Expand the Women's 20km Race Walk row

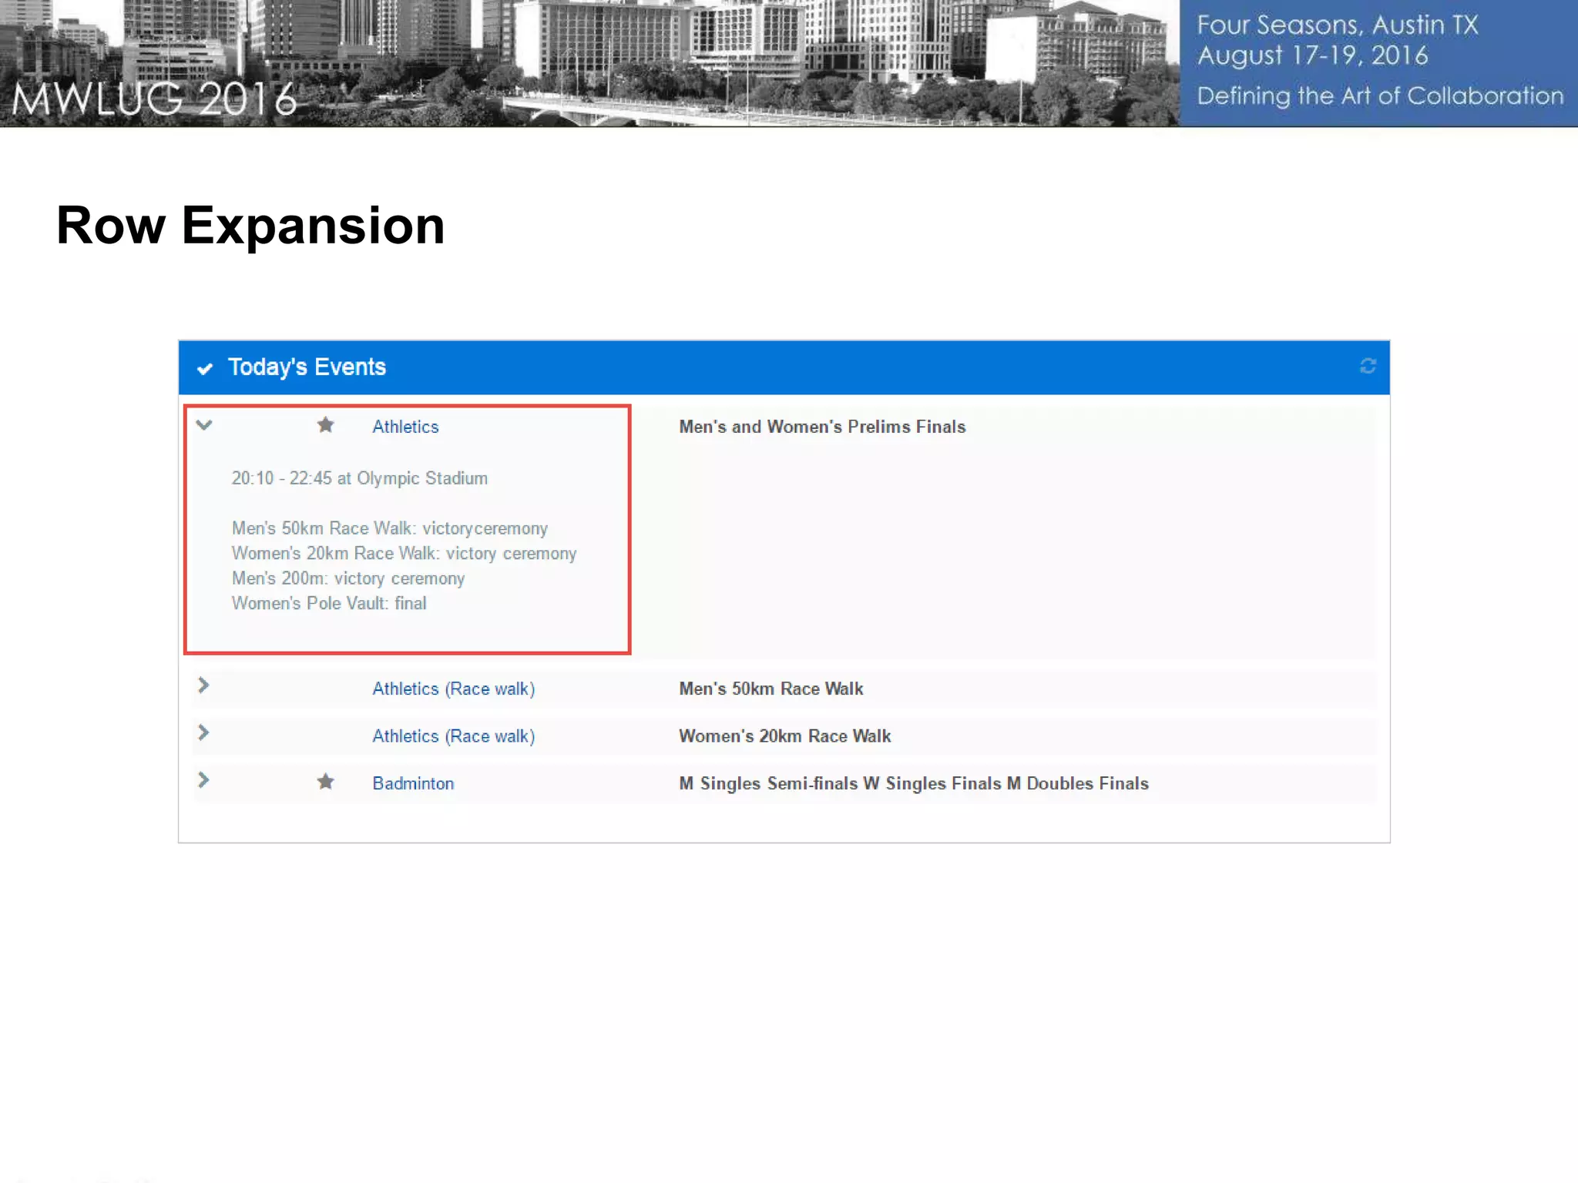click(203, 732)
